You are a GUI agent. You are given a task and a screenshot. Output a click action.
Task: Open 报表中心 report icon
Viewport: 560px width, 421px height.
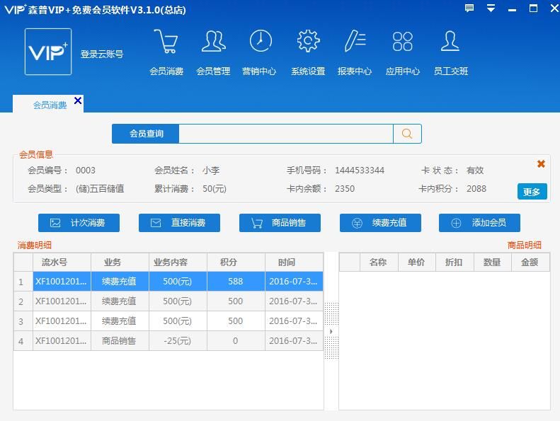pyautogui.click(x=355, y=42)
